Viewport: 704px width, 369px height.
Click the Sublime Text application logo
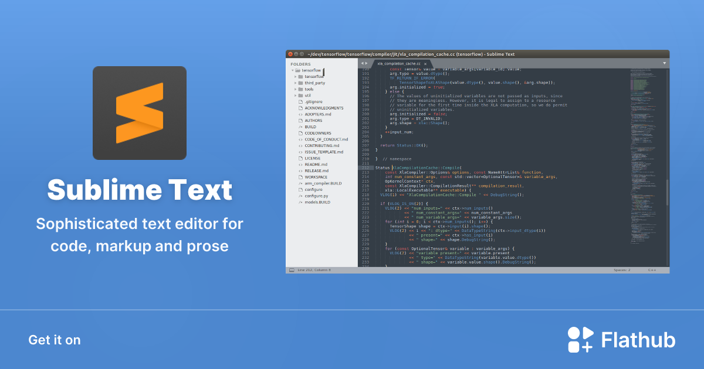pos(139,113)
